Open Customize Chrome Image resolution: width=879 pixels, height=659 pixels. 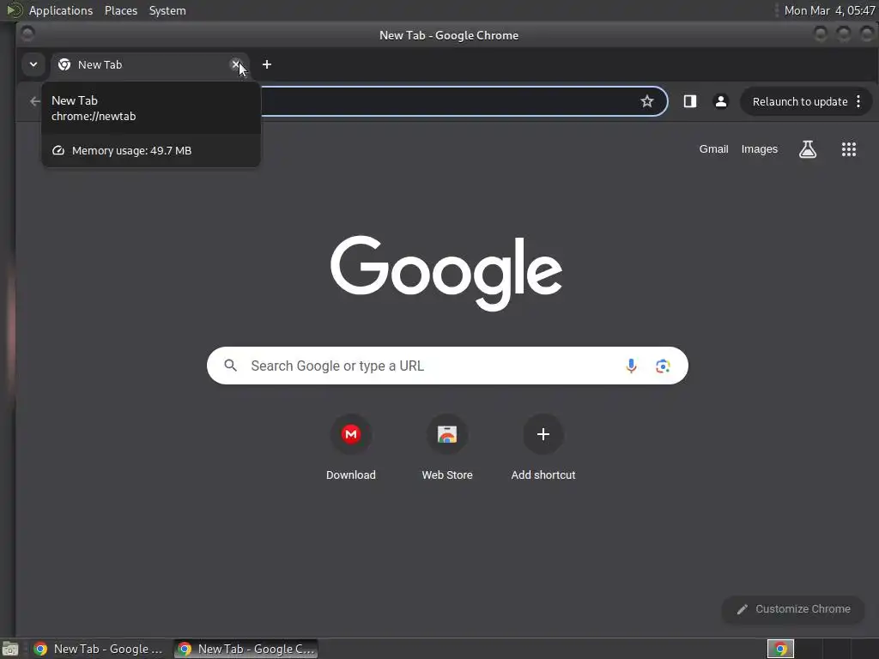793,609
